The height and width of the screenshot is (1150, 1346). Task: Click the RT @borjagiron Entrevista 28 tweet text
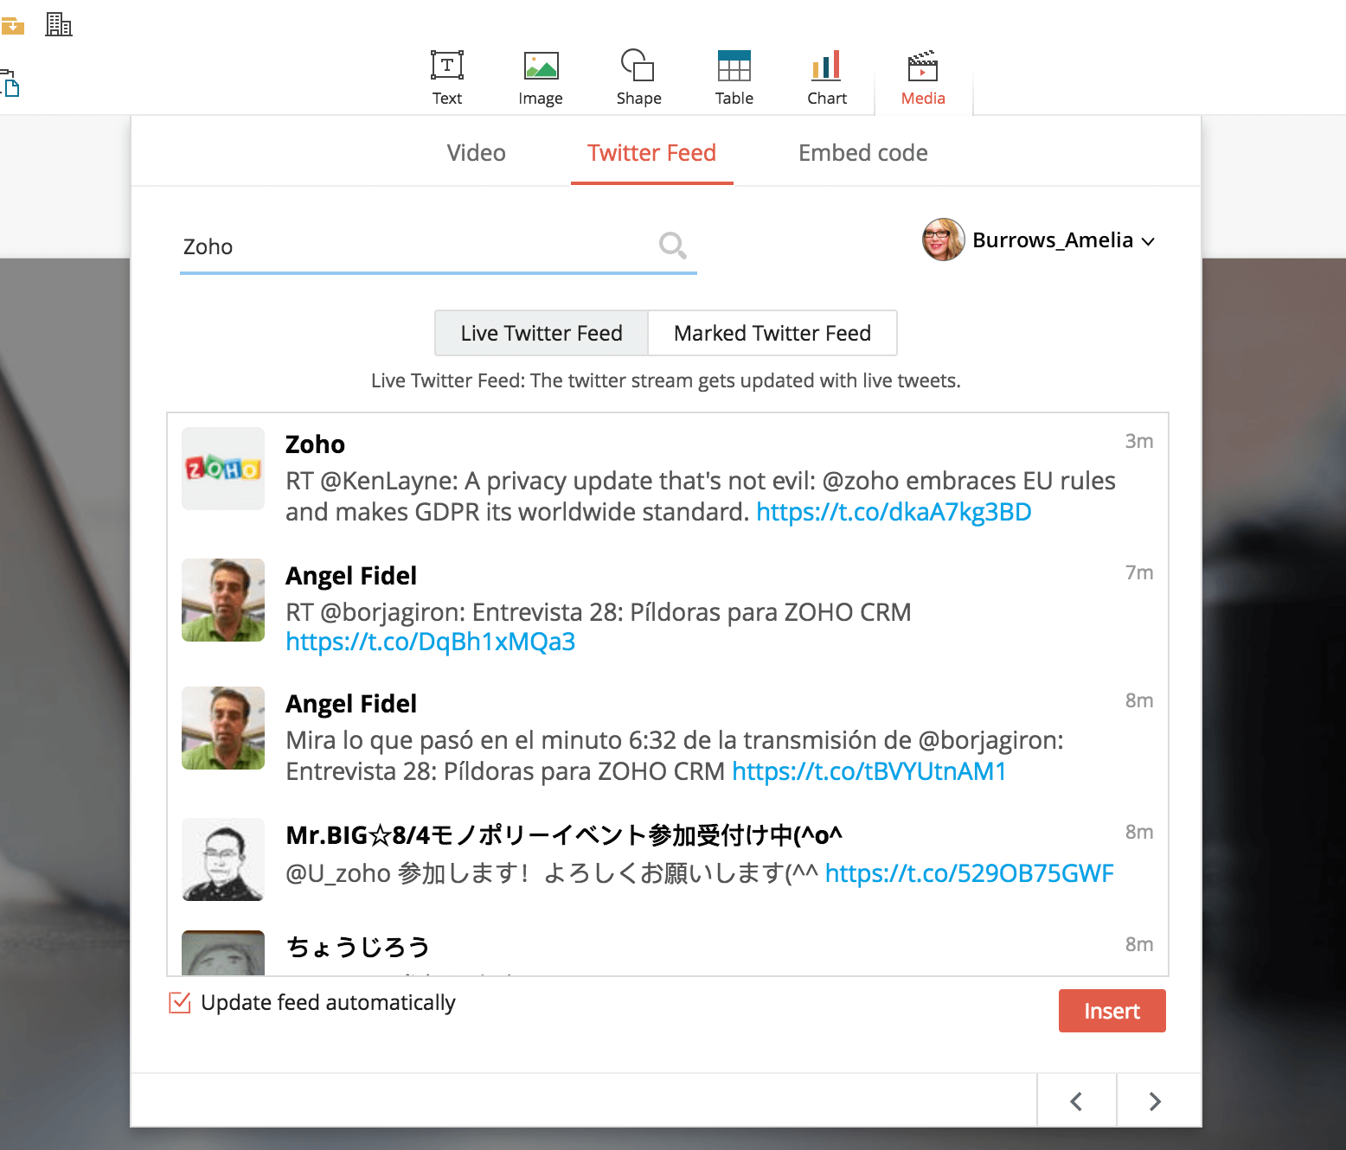point(599,612)
